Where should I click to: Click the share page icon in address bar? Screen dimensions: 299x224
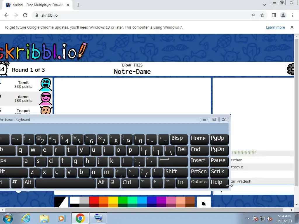(x=253, y=15)
